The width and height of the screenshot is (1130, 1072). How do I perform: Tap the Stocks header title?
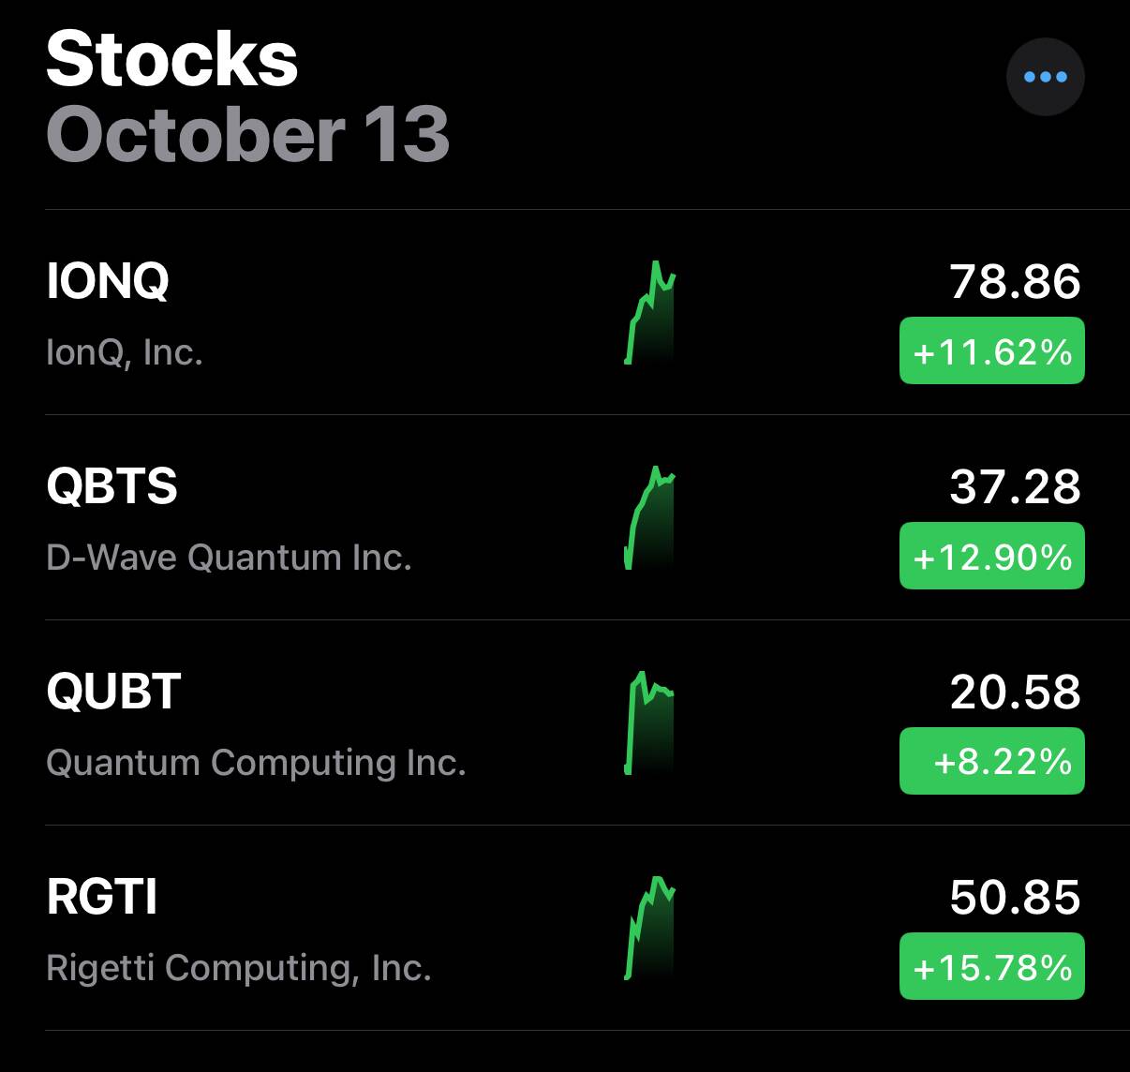(172, 59)
